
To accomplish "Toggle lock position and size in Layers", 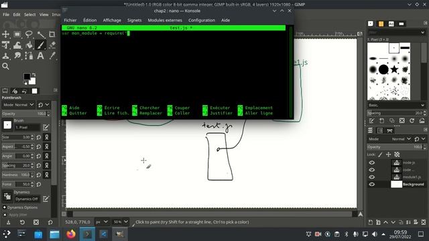I will [x=388, y=155].
